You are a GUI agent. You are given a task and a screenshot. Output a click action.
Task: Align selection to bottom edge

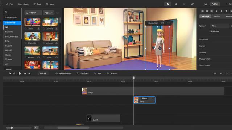point(226,11)
